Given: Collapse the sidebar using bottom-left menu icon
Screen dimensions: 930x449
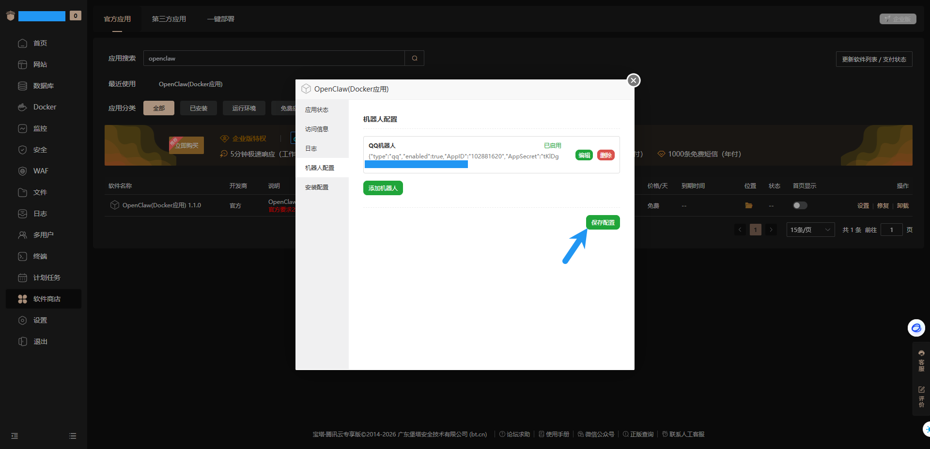Looking at the screenshot, I should click(x=15, y=436).
